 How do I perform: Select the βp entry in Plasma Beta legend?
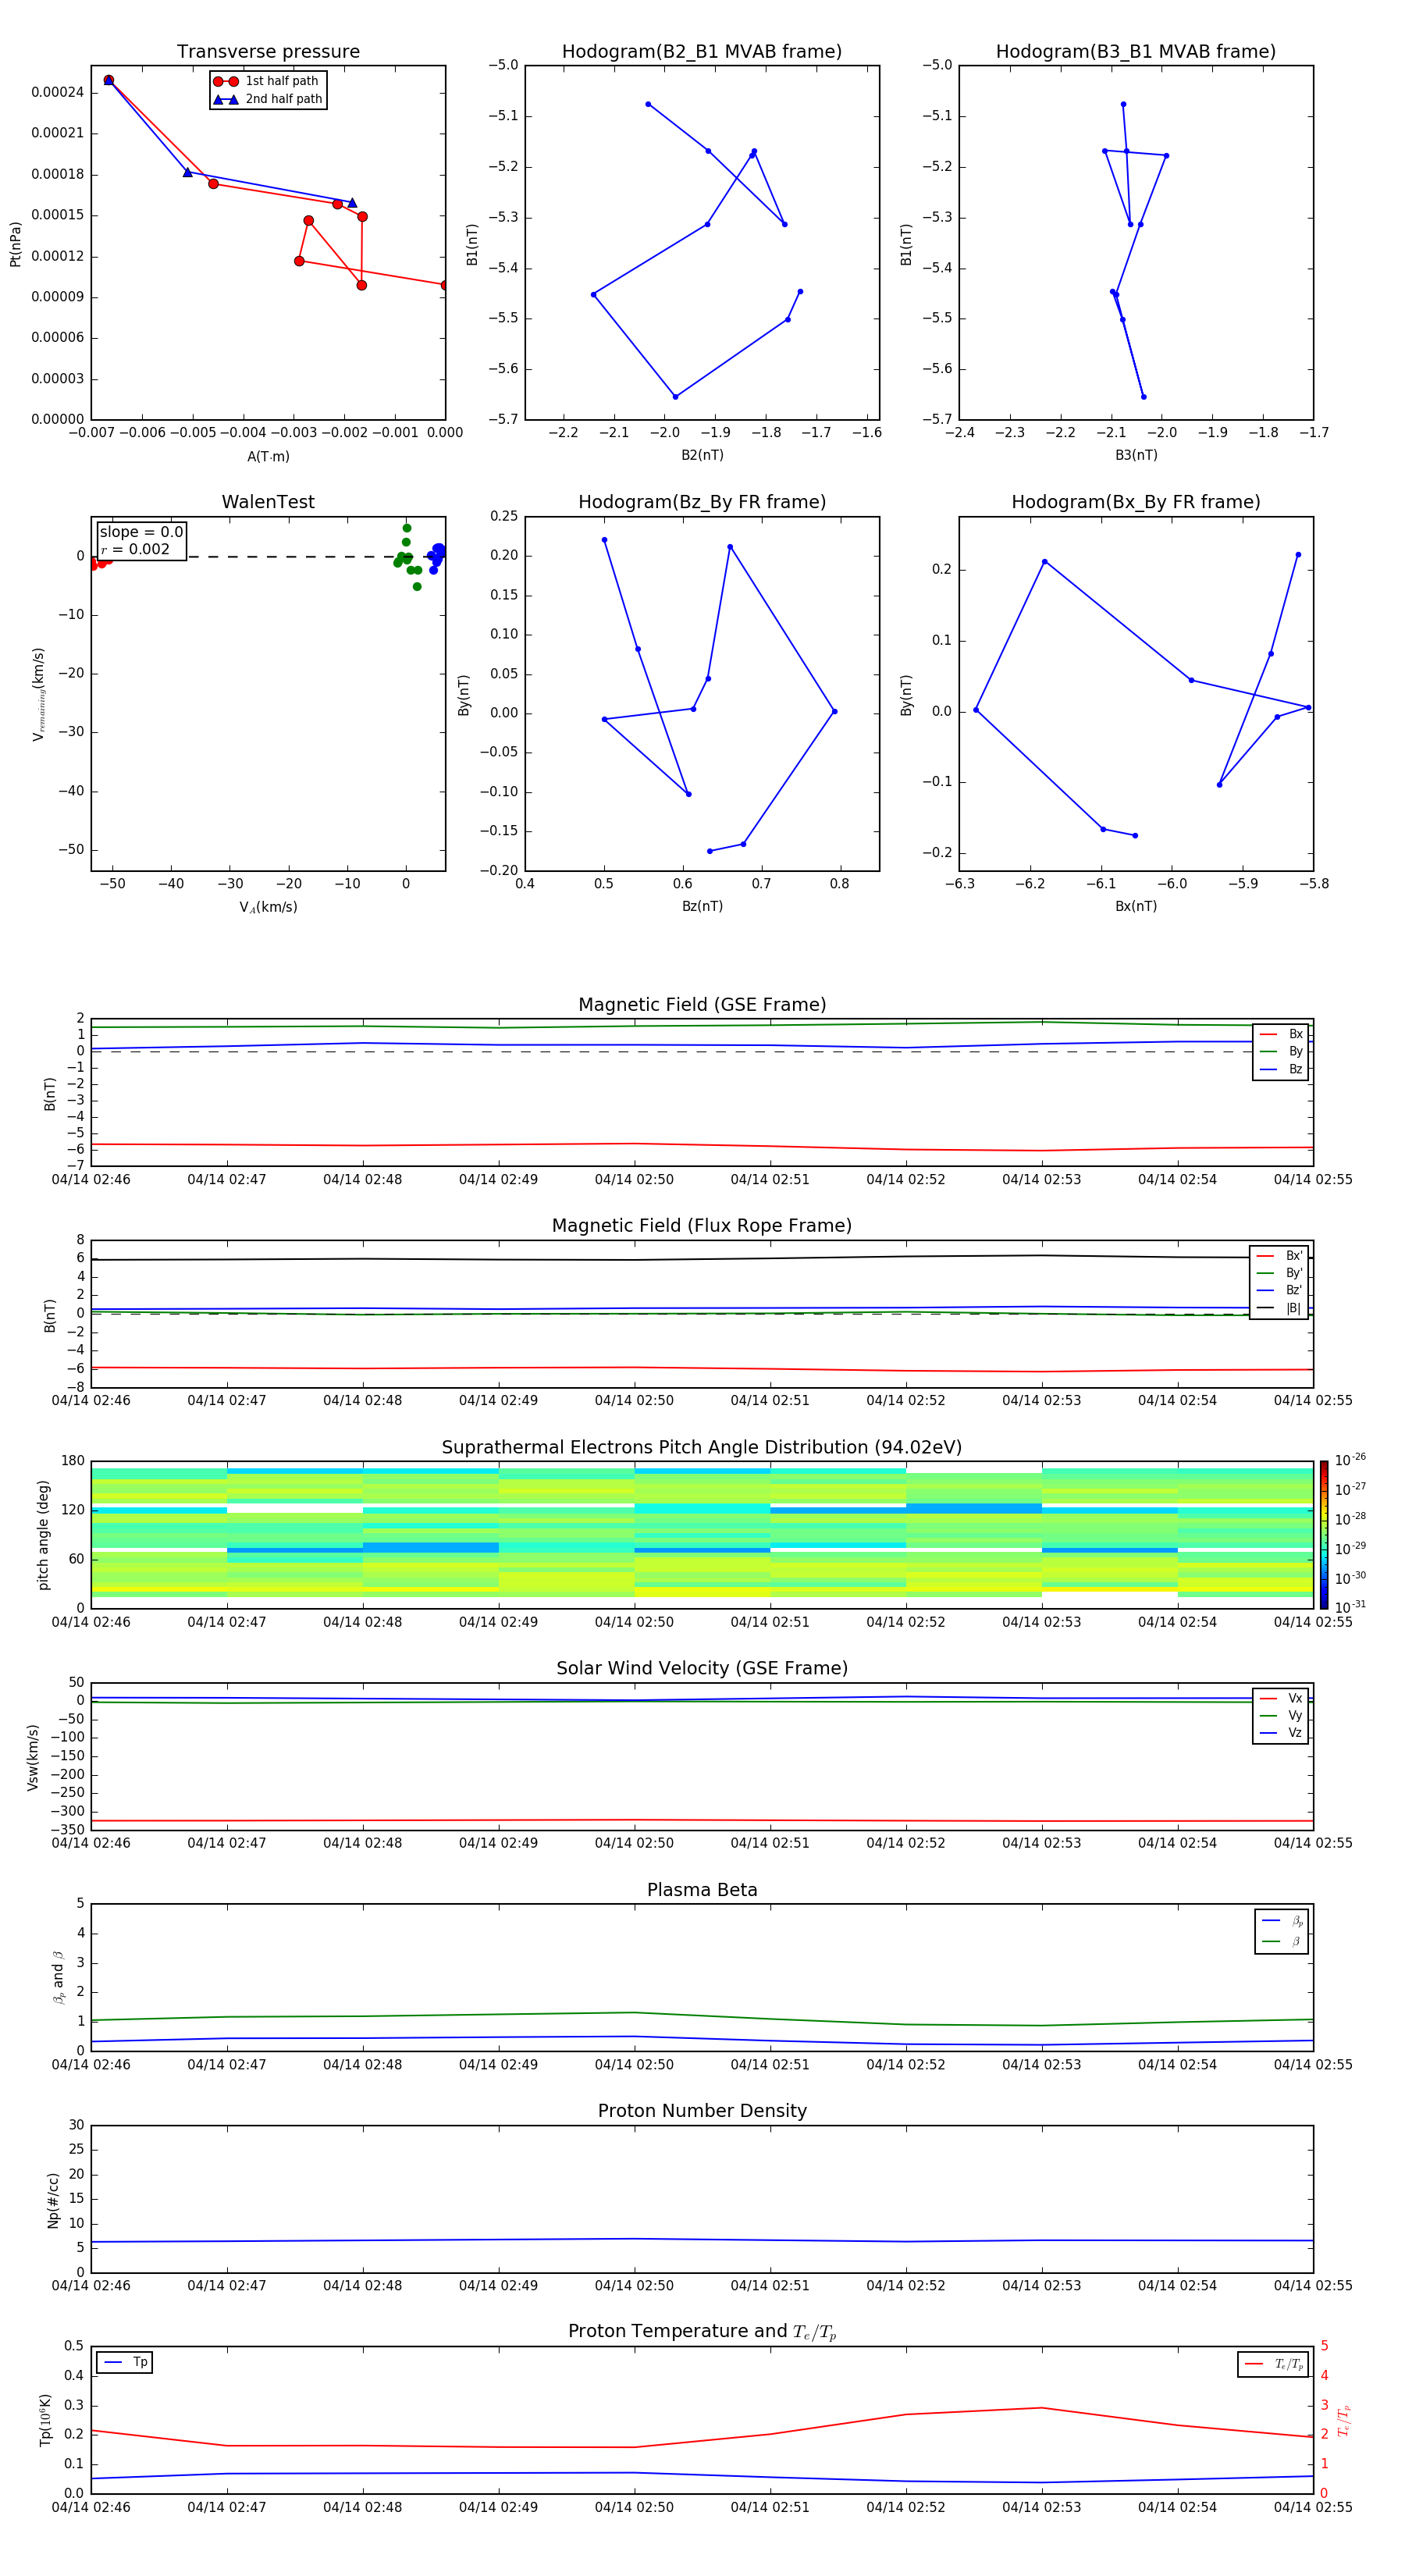click(x=1282, y=1921)
